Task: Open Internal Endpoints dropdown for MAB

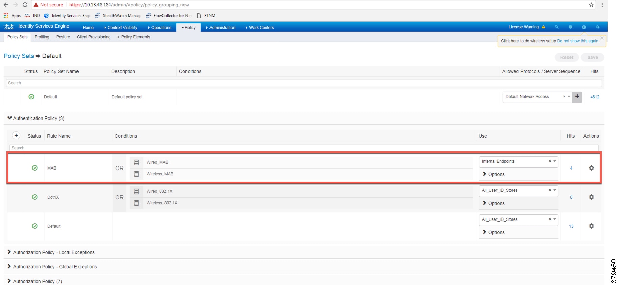Action: pos(555,161)
